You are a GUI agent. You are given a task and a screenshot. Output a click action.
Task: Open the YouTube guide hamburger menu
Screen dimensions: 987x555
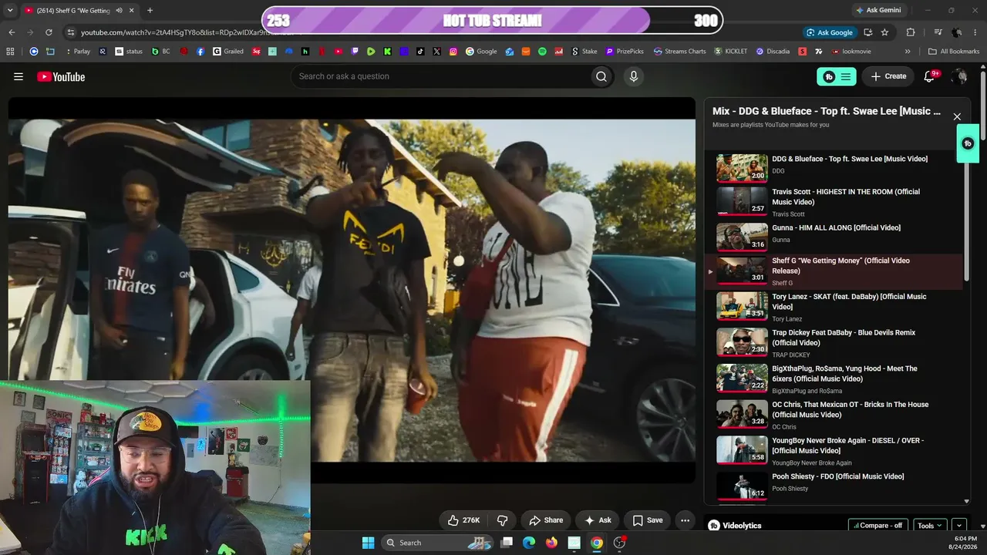19,76
